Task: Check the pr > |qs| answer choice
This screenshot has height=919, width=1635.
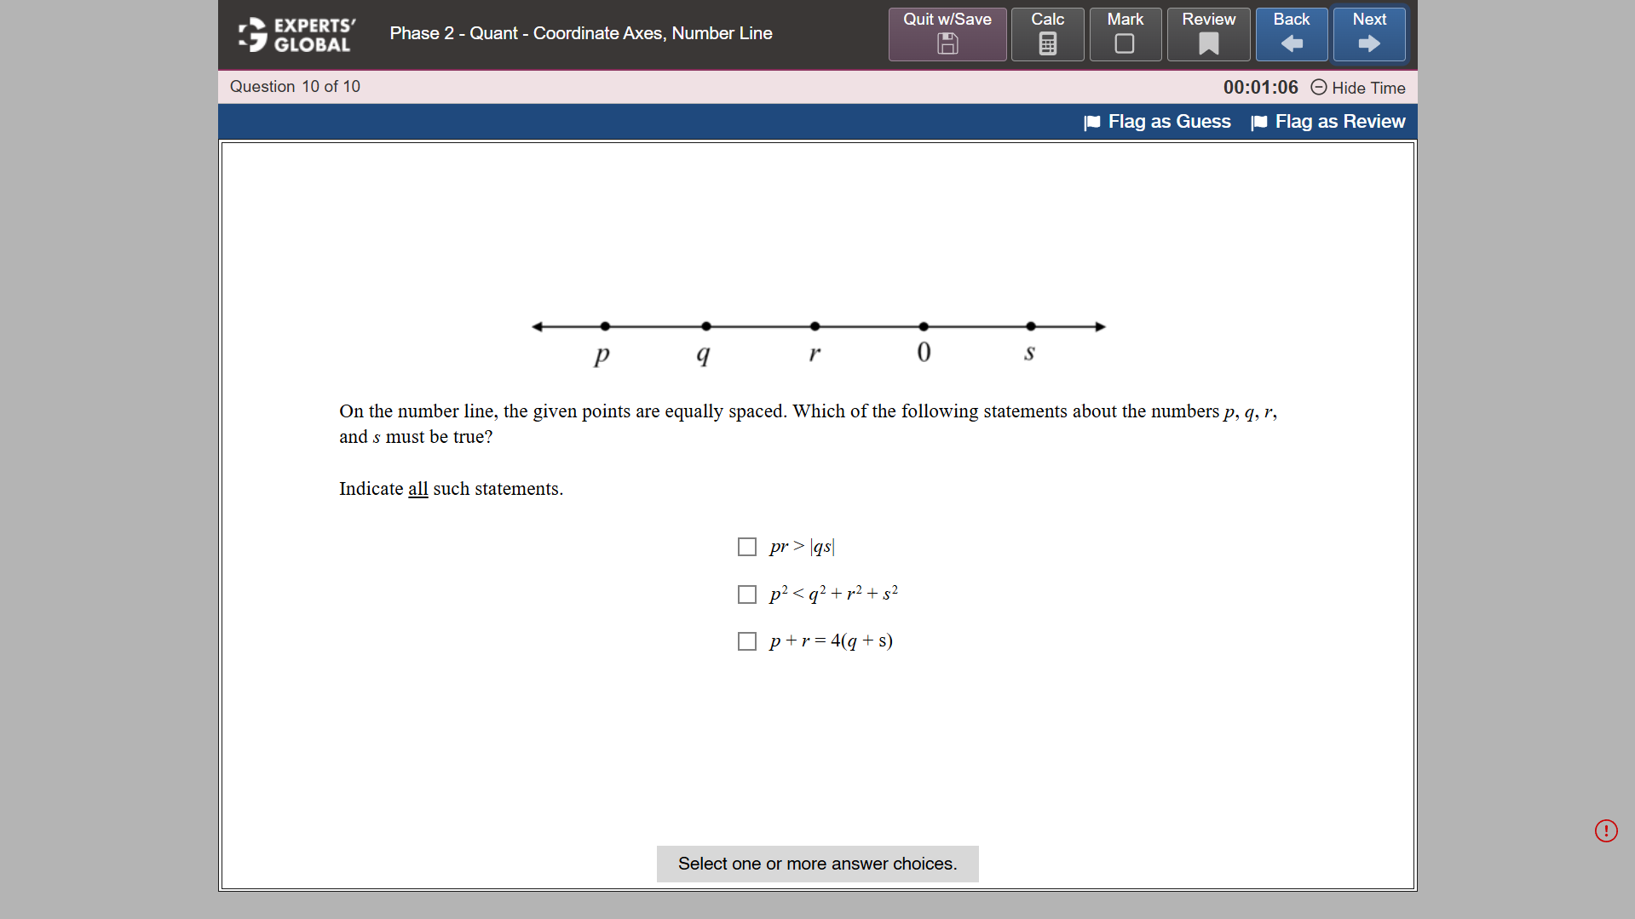Action: (747, 546)
